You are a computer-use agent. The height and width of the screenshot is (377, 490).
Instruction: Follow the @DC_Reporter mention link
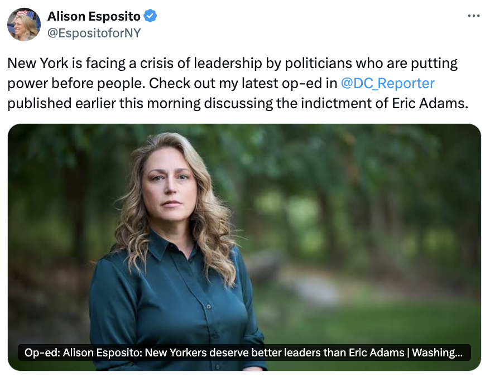[x=387, y=84]
